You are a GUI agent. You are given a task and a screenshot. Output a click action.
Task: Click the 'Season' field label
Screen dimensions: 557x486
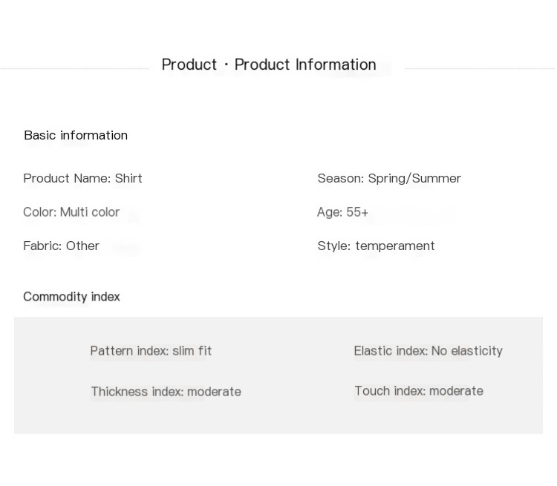coord(340,178)
